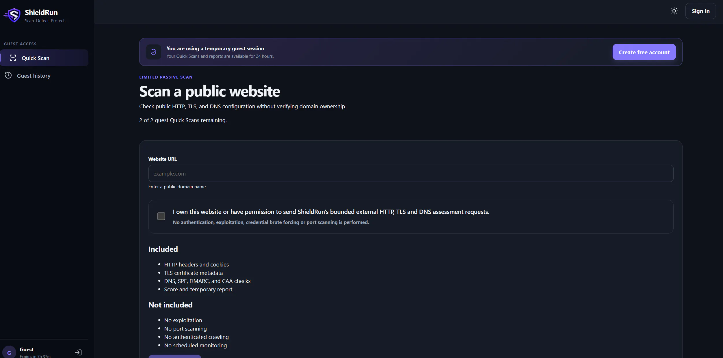Click the Sign in button

(700, 11)
